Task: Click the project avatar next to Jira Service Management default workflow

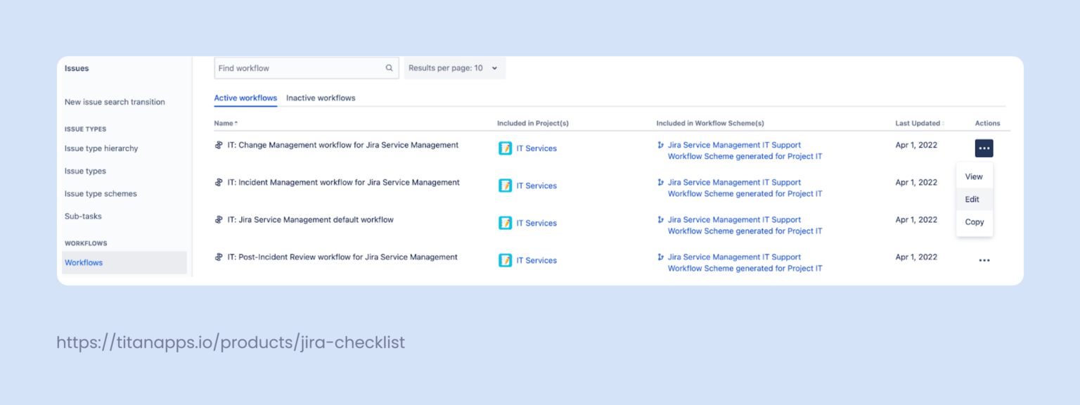Action: point(506,223)
